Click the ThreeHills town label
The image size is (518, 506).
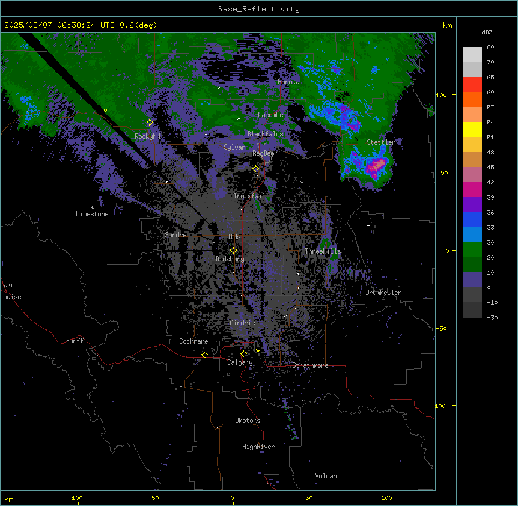[x=323, y=251]
